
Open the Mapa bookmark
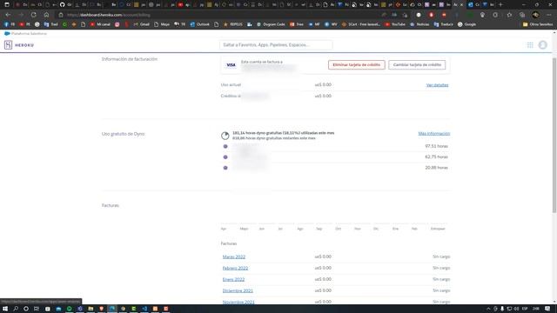[x=162, y=24]
